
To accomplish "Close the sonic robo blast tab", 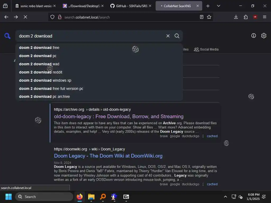I will 55,6.
